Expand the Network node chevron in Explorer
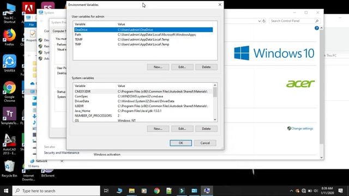 point(62,161)
